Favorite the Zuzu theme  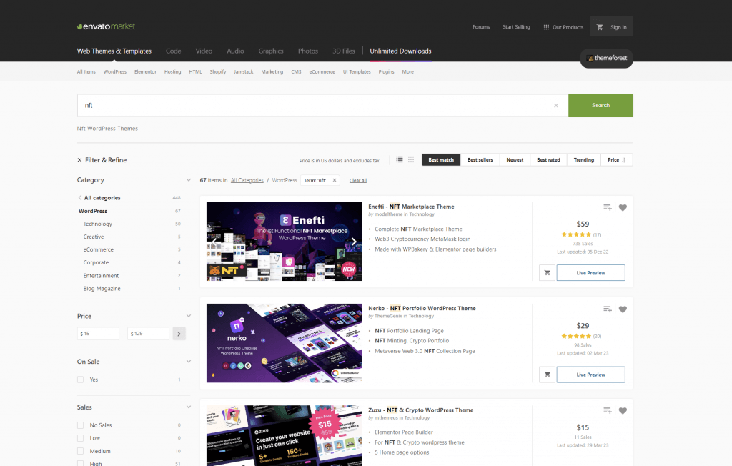click(x=623, y=411)
